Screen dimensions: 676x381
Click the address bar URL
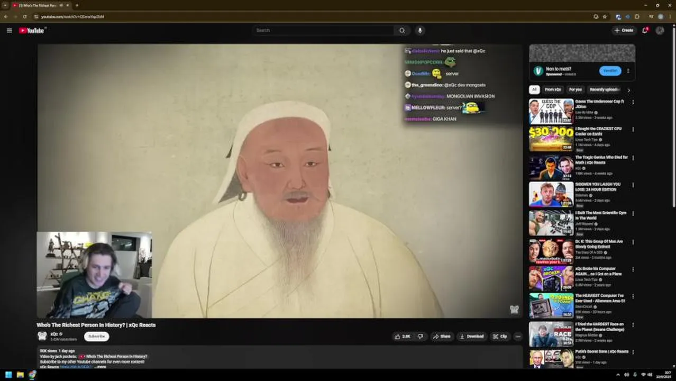pos(72,16)
